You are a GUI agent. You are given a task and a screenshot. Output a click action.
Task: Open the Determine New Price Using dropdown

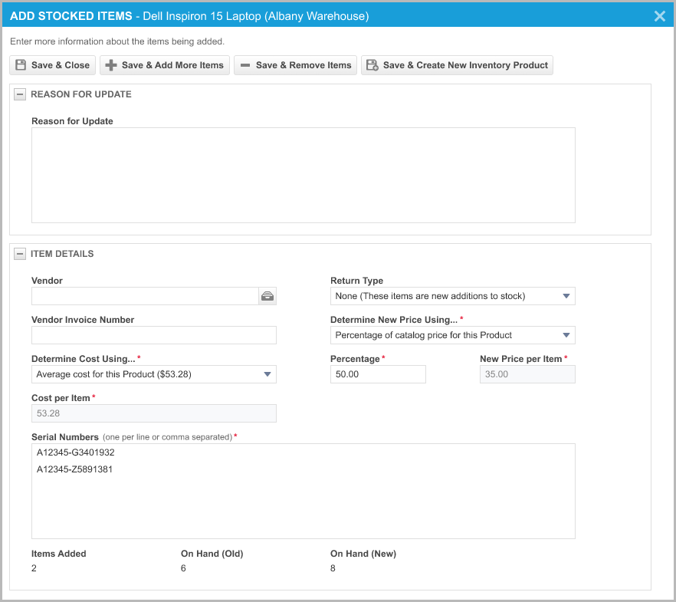coord(453,335)
